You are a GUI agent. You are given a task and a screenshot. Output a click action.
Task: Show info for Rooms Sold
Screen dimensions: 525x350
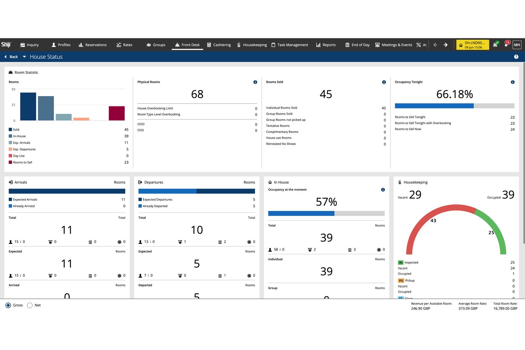coord(384,82)
